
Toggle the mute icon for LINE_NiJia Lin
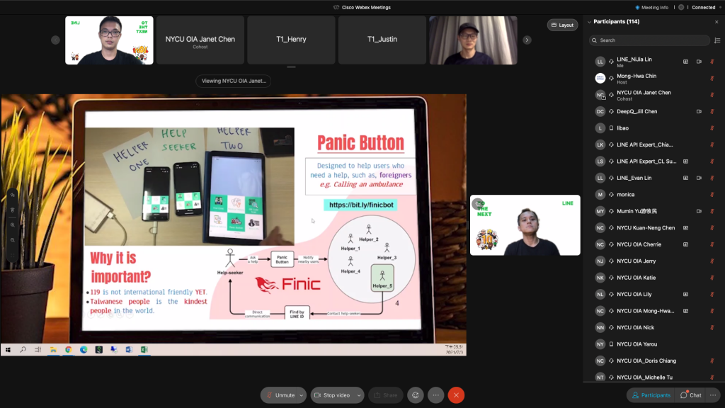click(x=712, y=62)
